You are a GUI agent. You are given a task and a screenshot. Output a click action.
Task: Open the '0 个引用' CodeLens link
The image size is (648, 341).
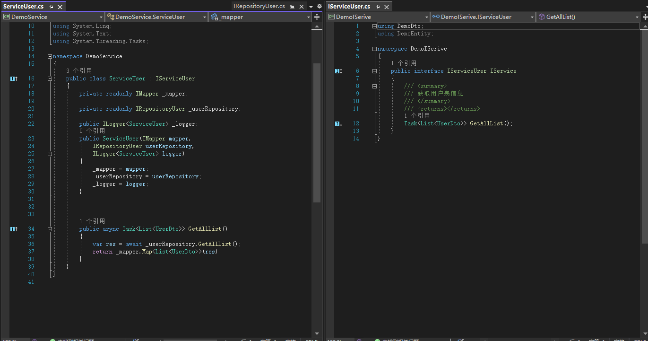point(92,131)
